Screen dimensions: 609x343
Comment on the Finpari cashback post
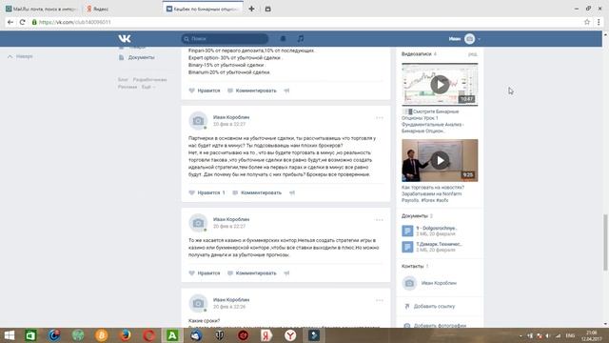point(251,91)
